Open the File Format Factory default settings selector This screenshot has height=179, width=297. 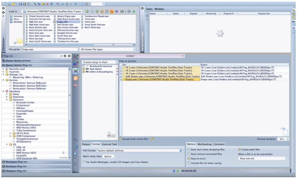139,151
